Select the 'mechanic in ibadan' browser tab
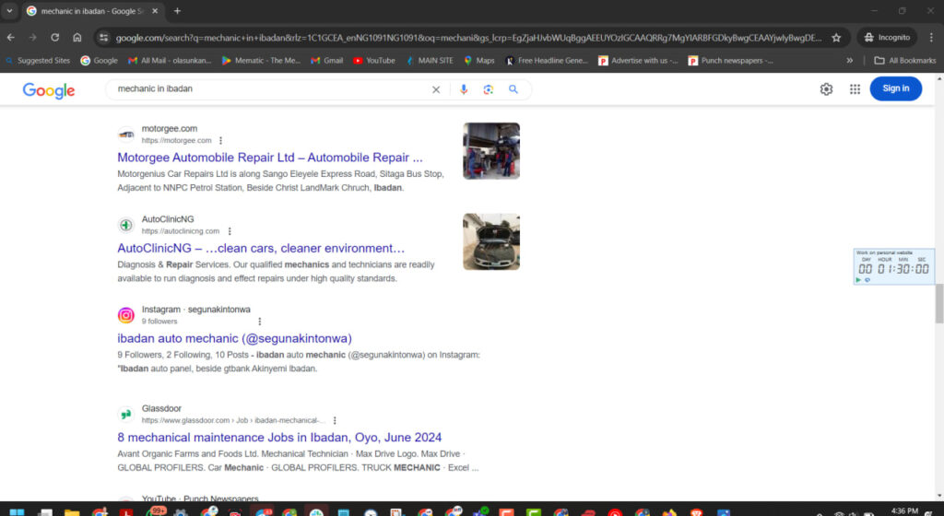The width and height of the screenshot is (944, 516). click(x=92, y=11)
